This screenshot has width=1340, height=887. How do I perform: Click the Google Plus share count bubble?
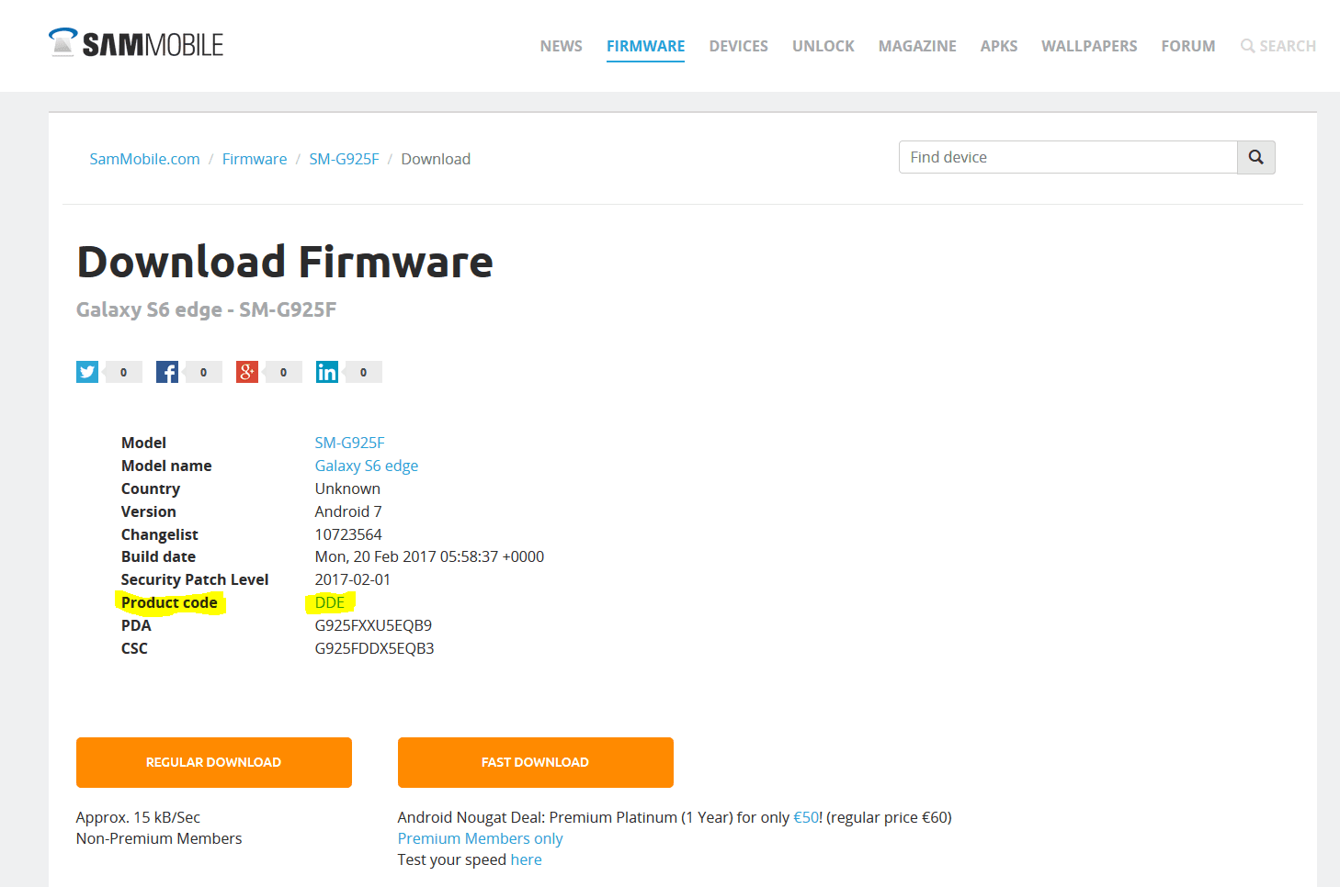click(x=283, y=372)
